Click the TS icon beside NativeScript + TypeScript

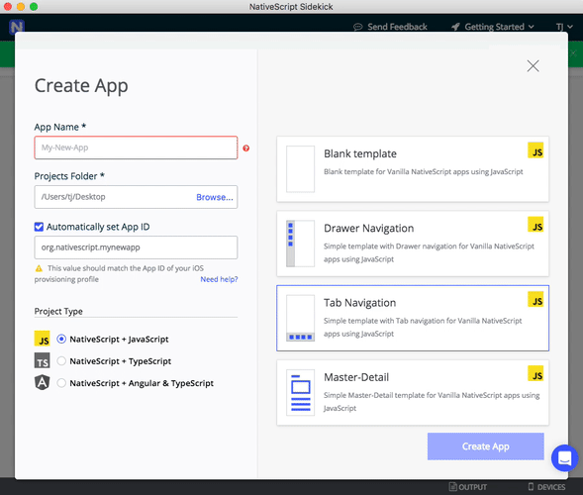click(42, 360)
